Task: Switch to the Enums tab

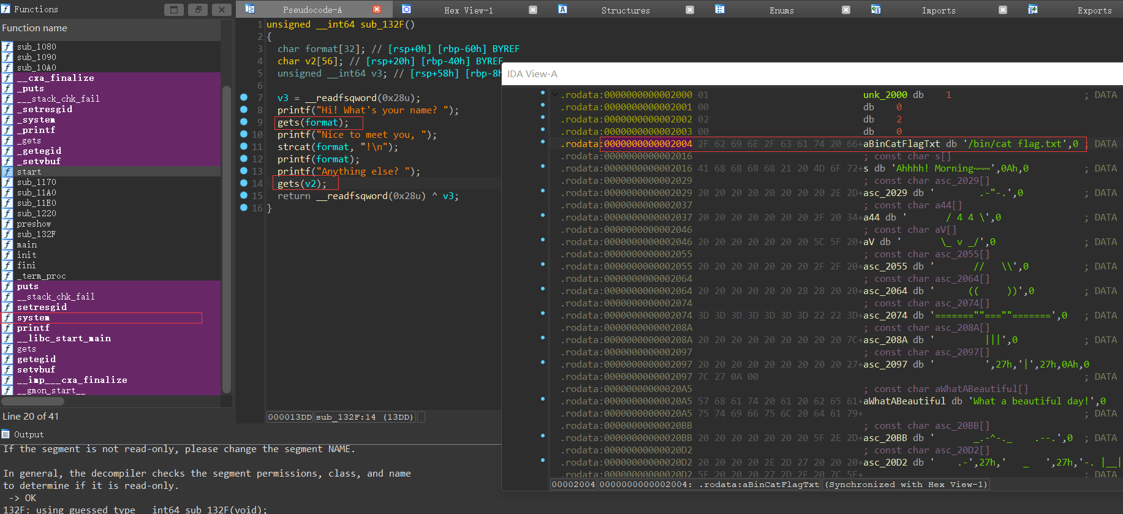Action: point(782,10)
